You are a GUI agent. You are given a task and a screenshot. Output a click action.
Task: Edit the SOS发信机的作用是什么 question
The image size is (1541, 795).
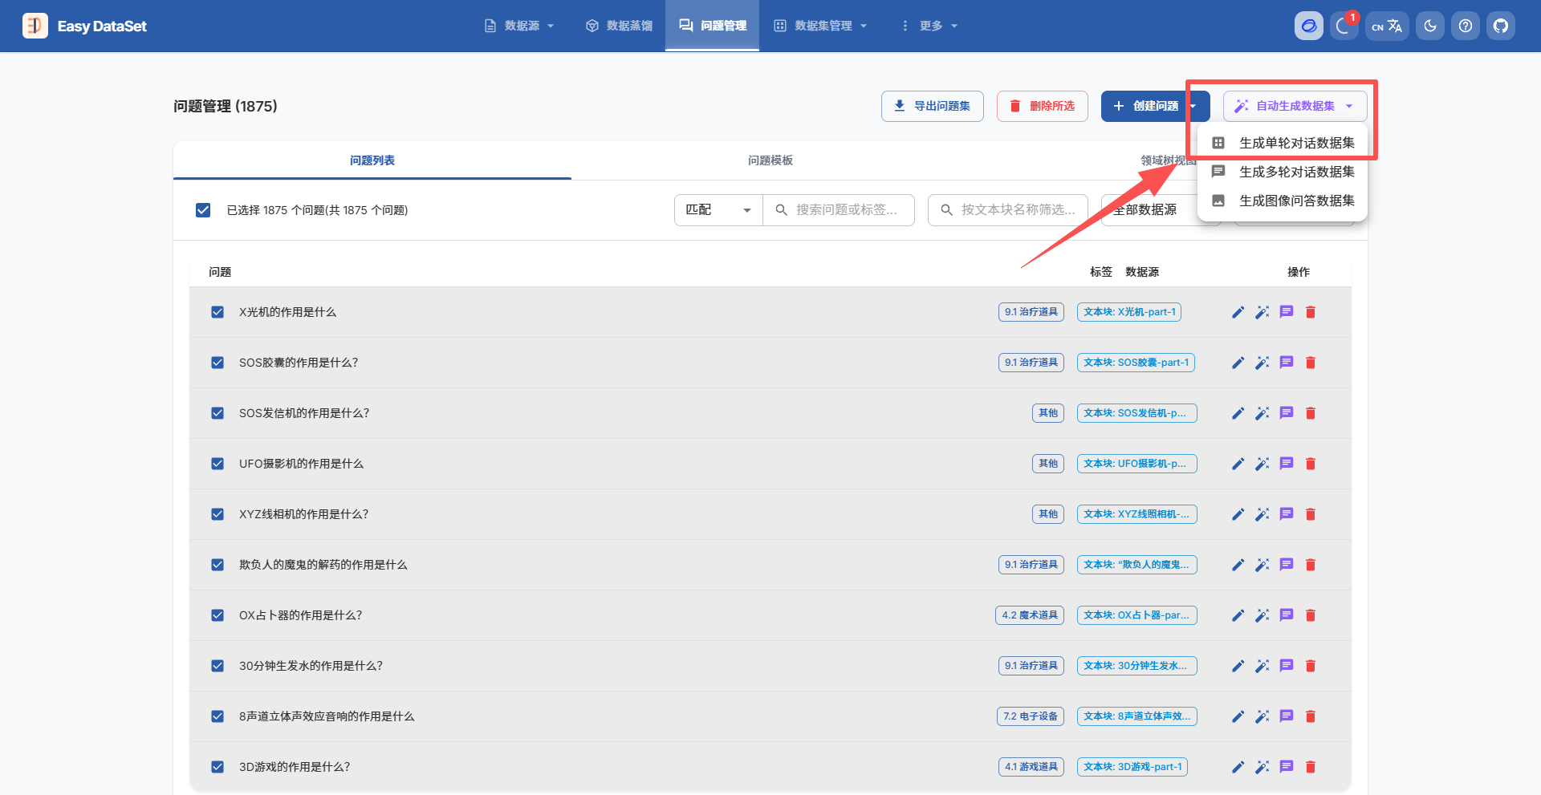click(x=1238, y=413)
